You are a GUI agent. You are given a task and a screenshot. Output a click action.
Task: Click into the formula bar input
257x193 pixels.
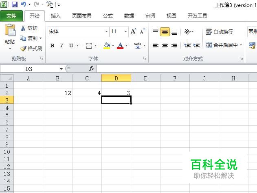click(x=177, y=69)
